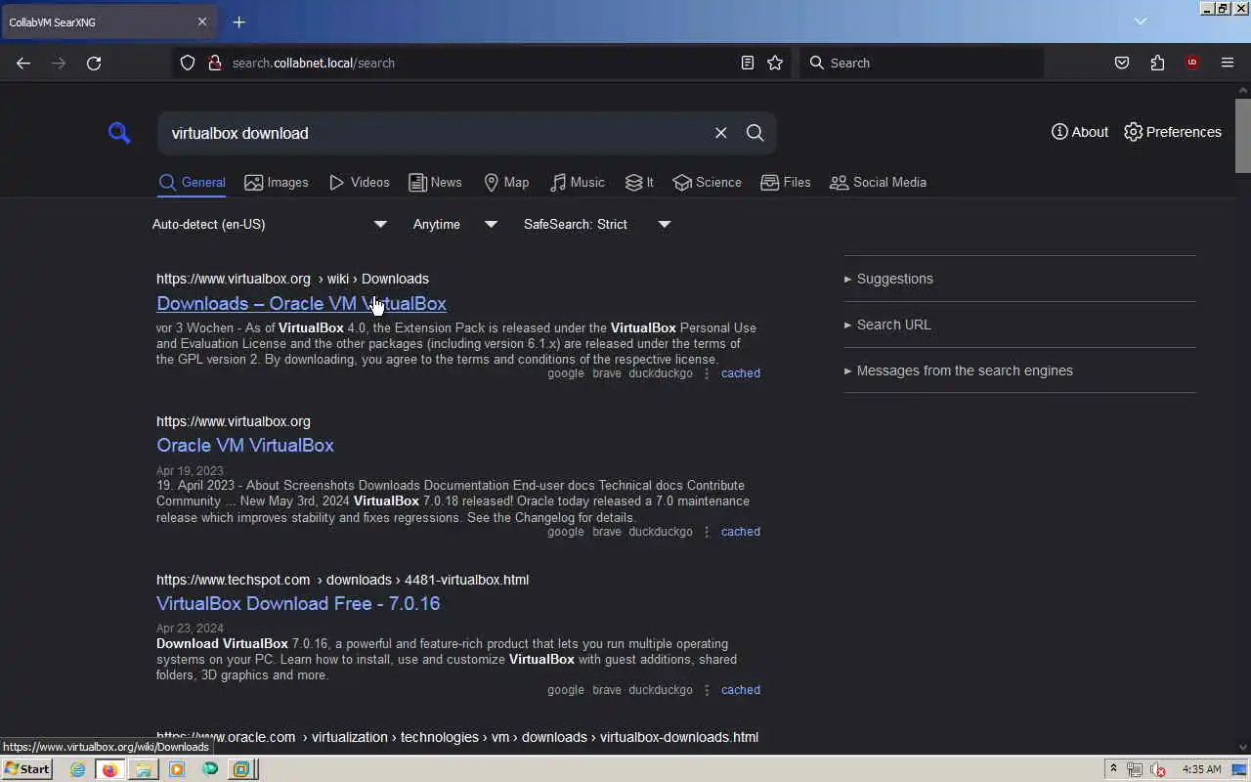
Task: Go back to the previous page
Action: (x=23, y=63)
